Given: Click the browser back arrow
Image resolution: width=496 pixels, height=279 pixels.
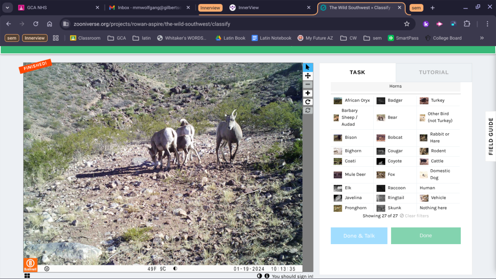Looking at the screenshot, I should coord(9,24).
